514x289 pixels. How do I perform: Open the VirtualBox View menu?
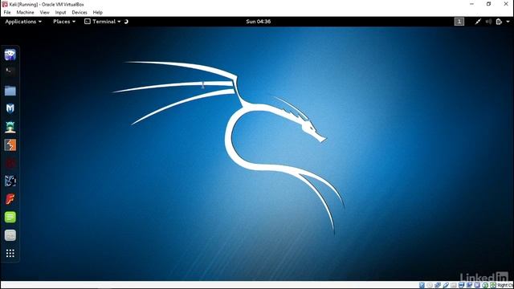pos(45,13)
